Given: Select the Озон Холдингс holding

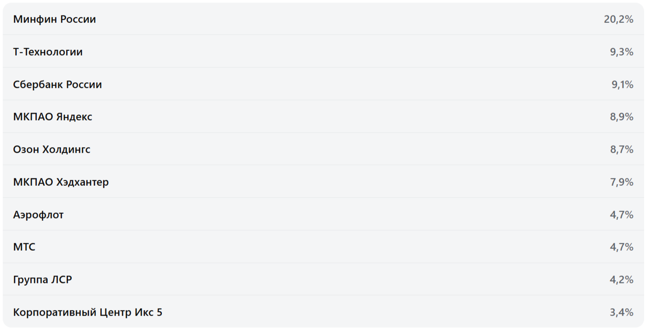Looking at the screenshot, I should [x=52, y=150].
